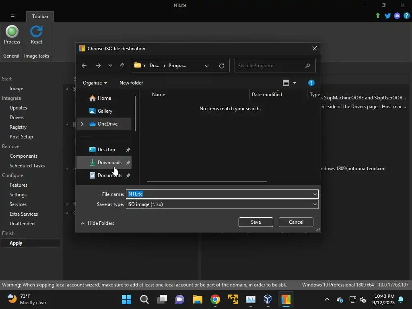Collapse folders with Hide Folders
412x309 pixels.
[x=97, y=223]
